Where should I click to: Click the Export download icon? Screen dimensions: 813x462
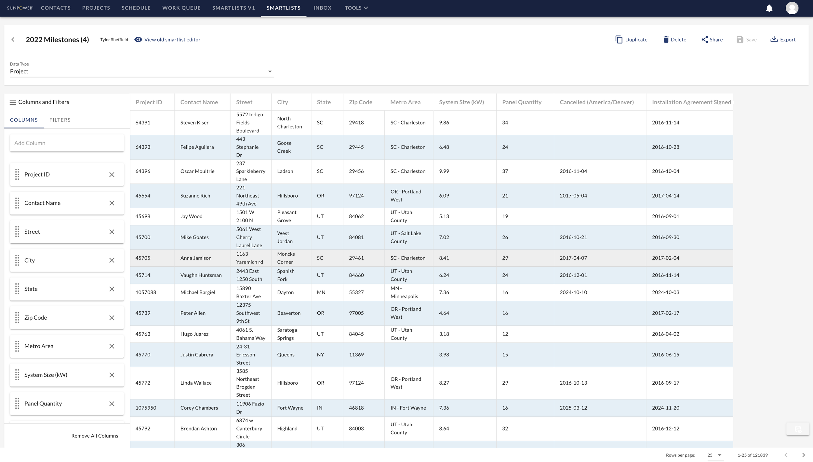pyautogui.click(x=774, y=39)
